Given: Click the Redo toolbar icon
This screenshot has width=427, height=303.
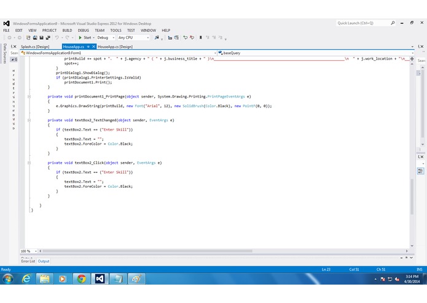Looking at the screenshot, I should [67, 38].
